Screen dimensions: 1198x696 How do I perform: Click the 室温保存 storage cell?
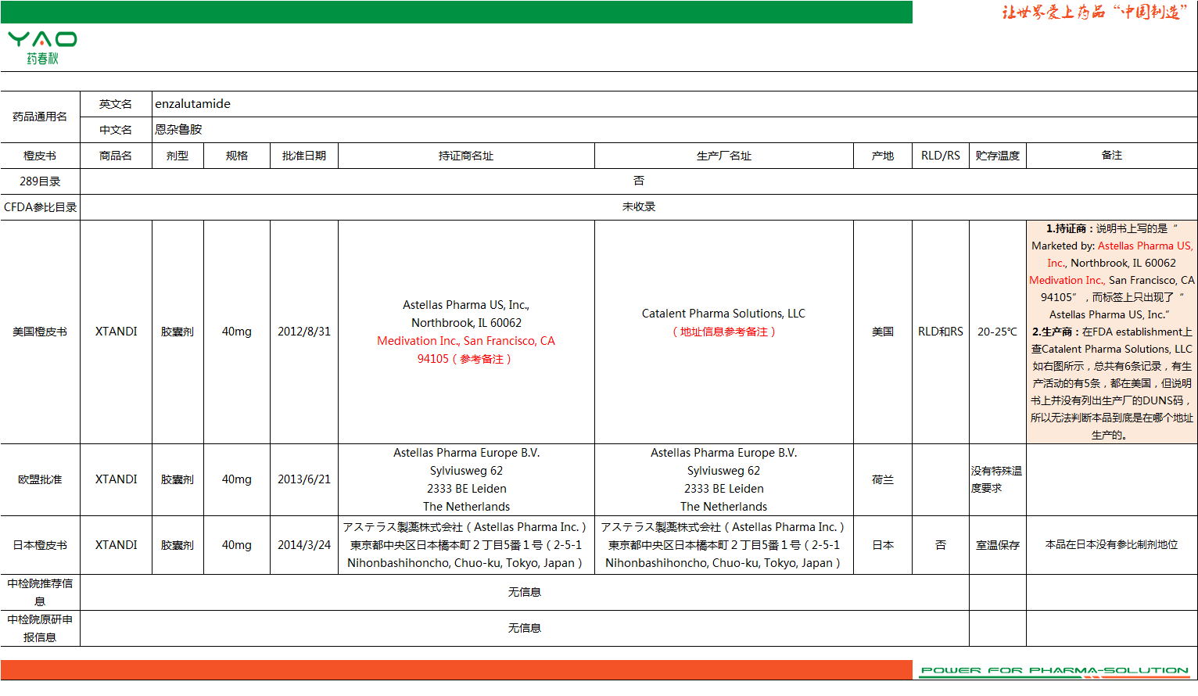[998, 545]
